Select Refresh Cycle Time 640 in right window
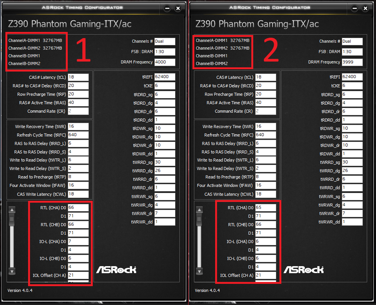376x305 pixels. click(x=266, y=135)
